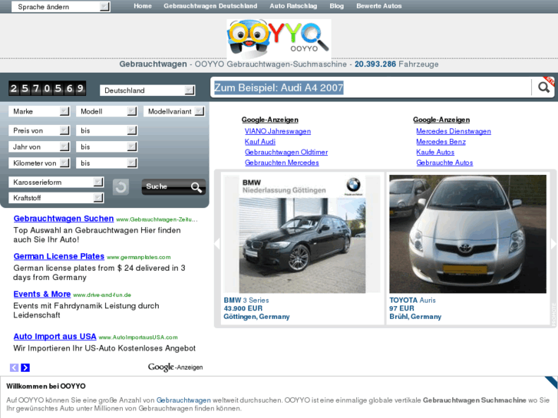
Task: Go to next car in carousel
Action: (x=553, y=244)
